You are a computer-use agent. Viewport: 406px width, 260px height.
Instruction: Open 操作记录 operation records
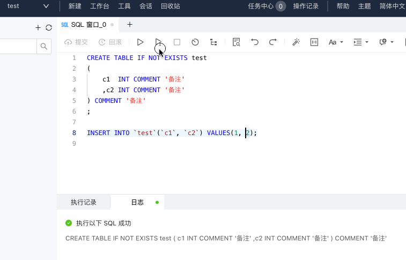click(x=306, y=6)
